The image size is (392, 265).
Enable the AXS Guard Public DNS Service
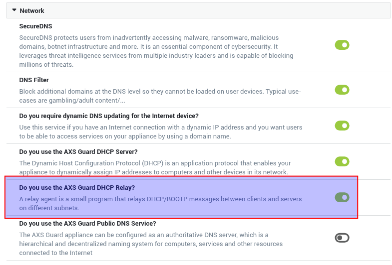point(342,238)
